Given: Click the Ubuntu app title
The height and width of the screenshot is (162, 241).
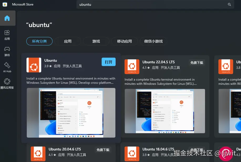Looking at the screenshot, I should [x=50, y=60].
